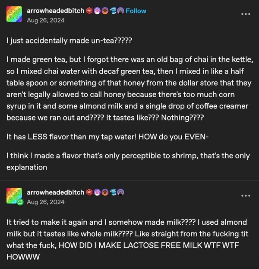Screen dimensions: 259x269
Task: Click the red hexagon badge on first post
Action: pyautogui.click(x=89, y=11)
